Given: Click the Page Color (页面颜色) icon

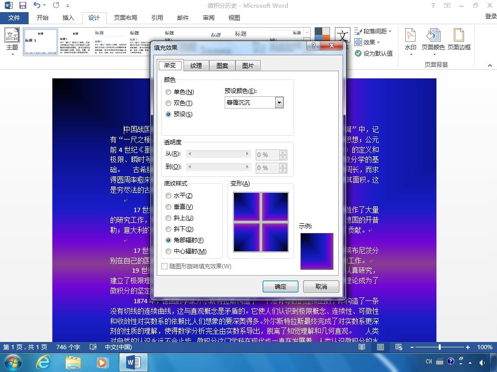Looking at the screenshot, I should tap(433, 35).
